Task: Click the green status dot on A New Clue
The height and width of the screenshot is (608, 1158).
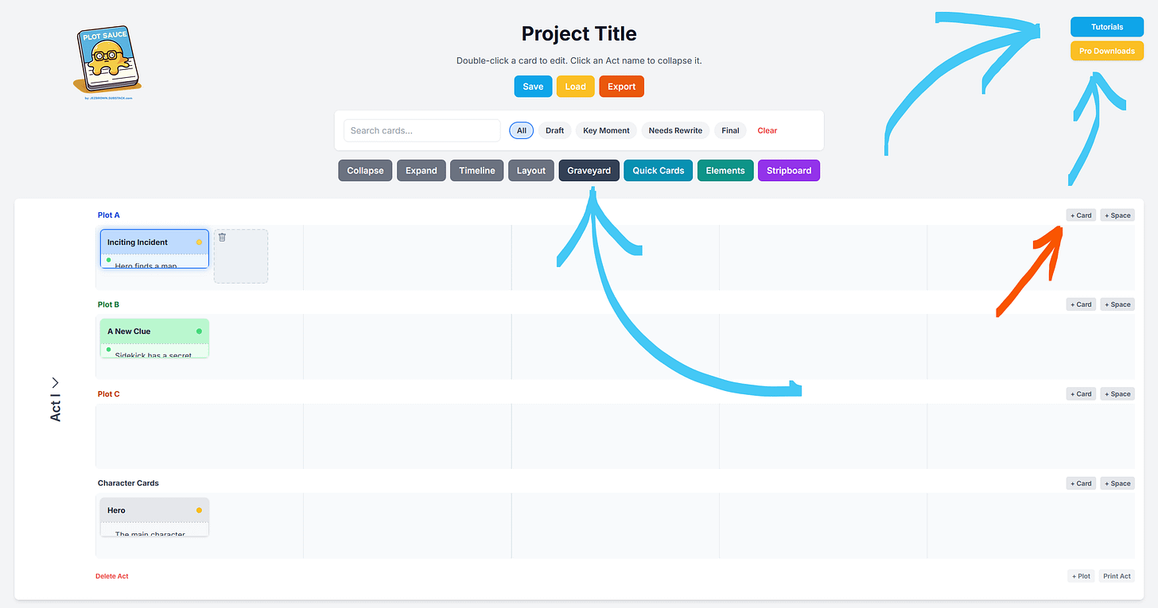Action: pyautogui.click(x=199, y=331)
